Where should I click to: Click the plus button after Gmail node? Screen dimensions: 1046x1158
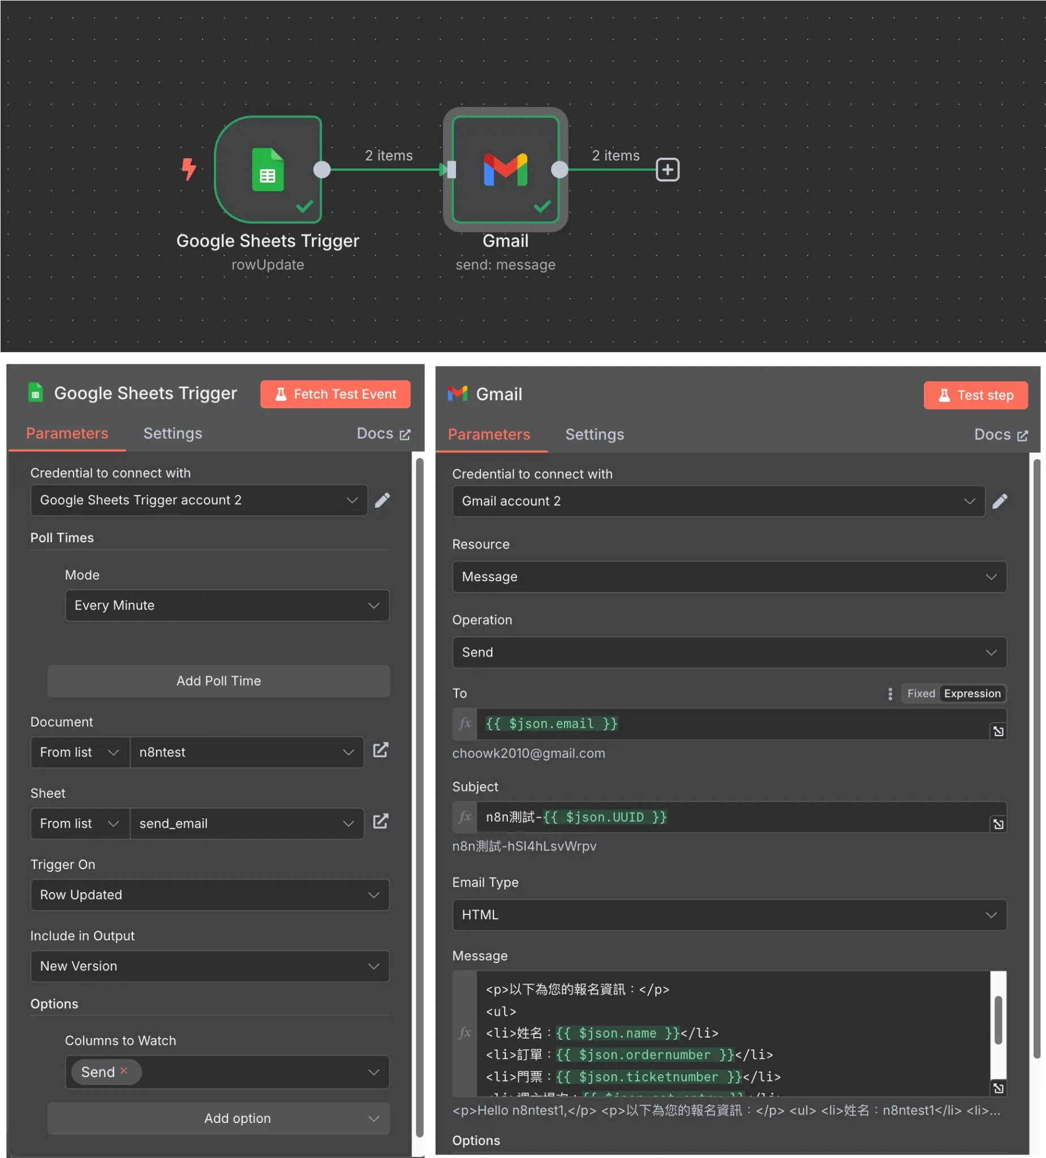click(x=667, y=170)
